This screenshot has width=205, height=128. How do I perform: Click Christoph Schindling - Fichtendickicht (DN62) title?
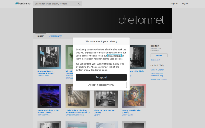pos(78,111)
